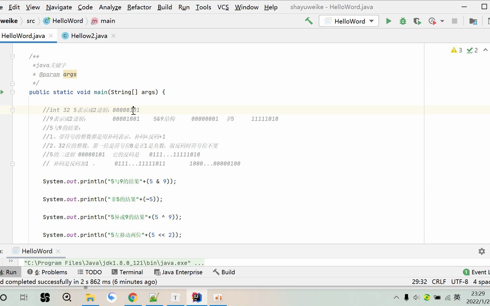This screenshot has width=490, height=306.
Task: Select the HelloWord.java editor tab
Action: pyautogui.click(x=23, y=36)
